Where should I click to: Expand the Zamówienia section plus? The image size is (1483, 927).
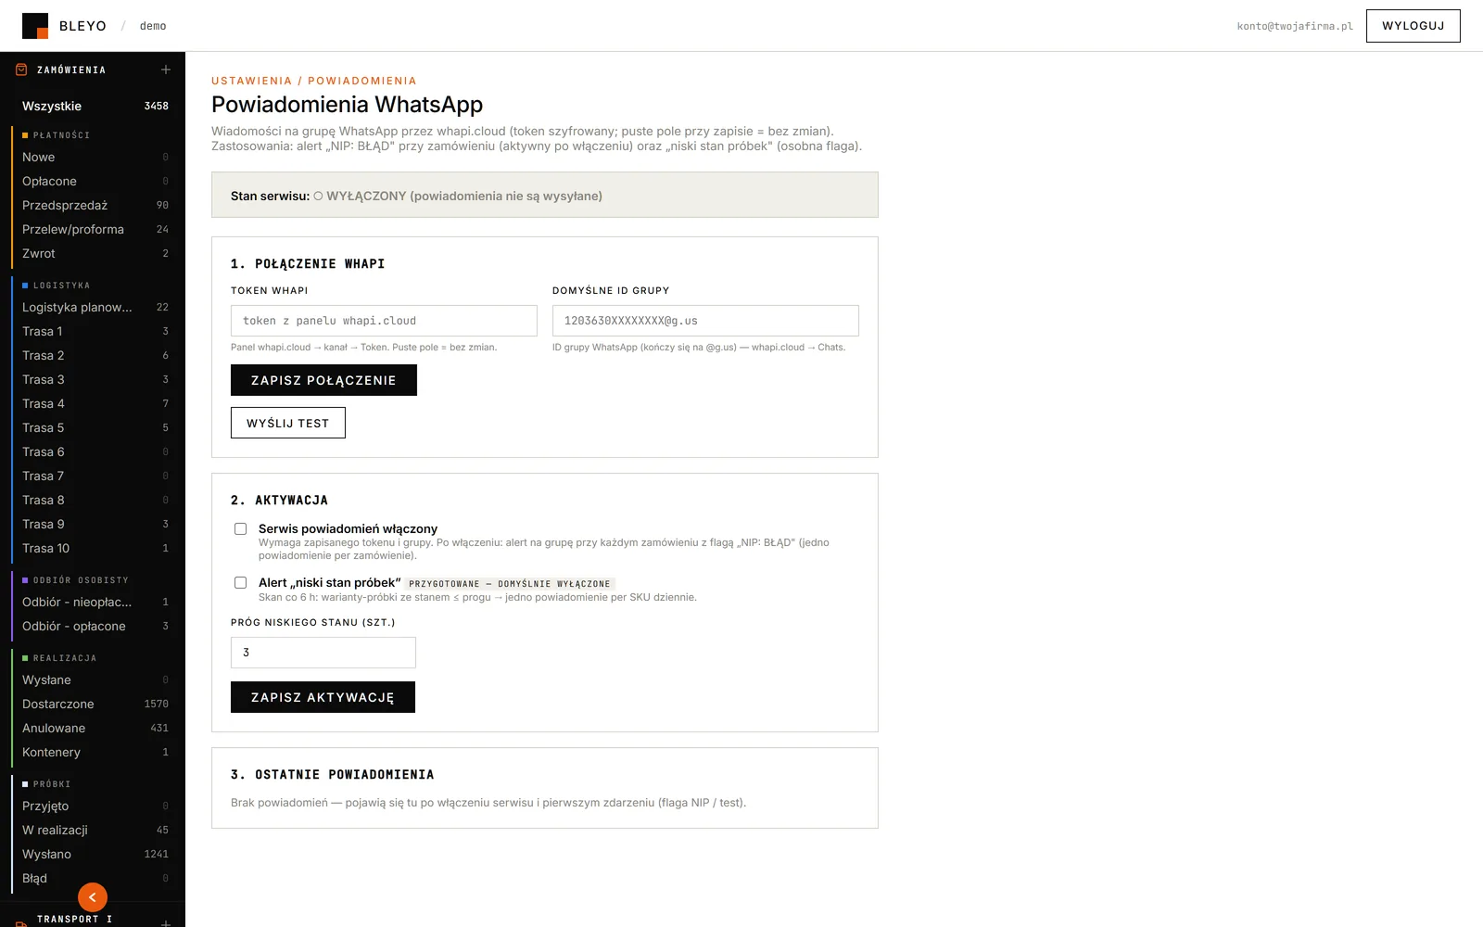coord(166,70)
